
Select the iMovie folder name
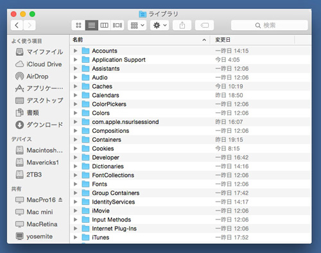click(x=101, y=211)
